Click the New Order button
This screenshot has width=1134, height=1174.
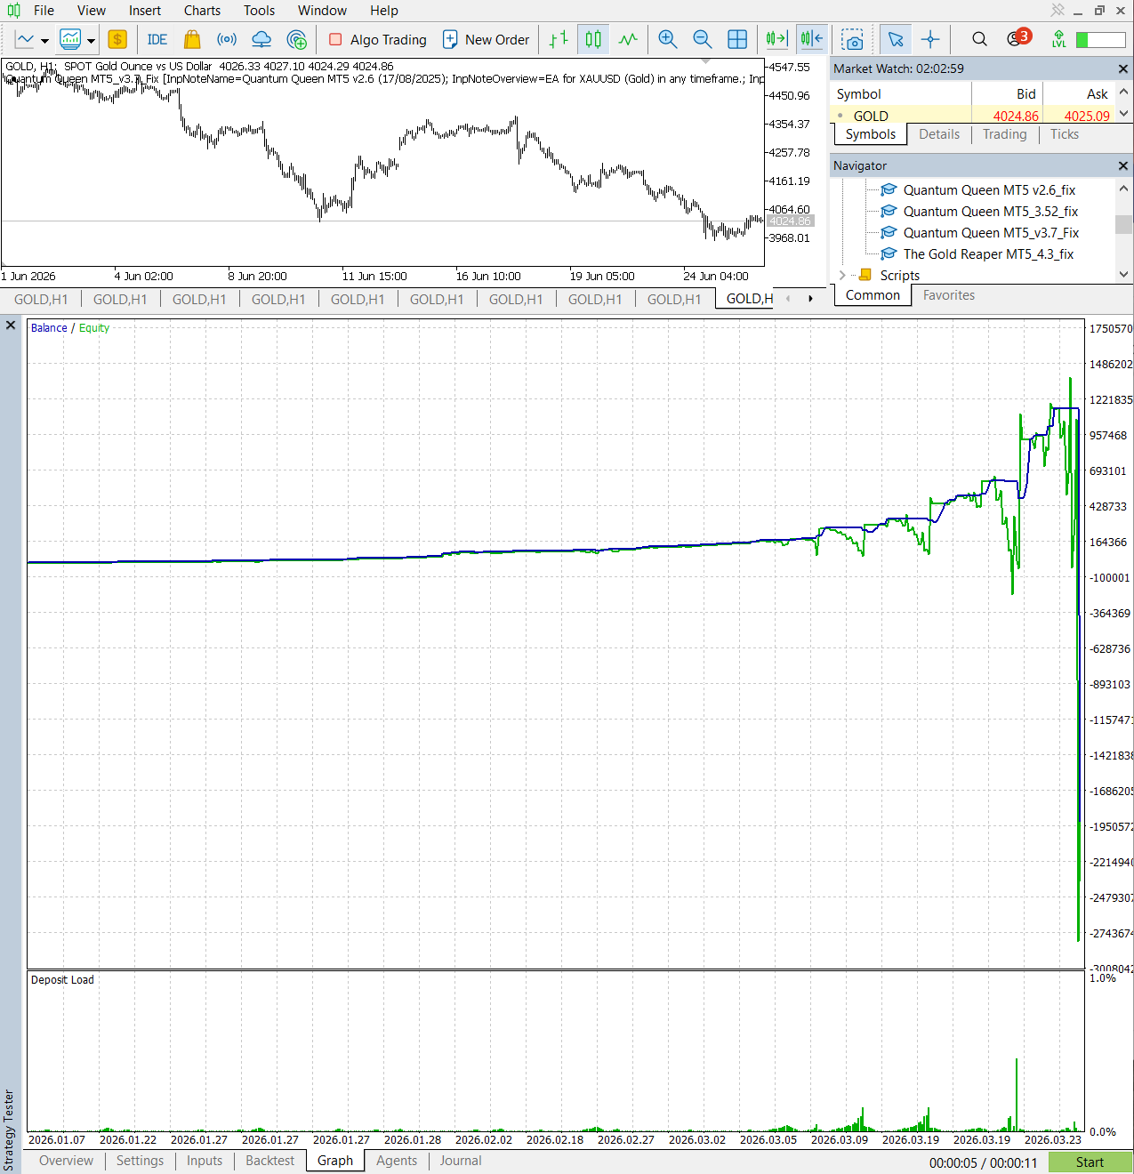[486, 39]
